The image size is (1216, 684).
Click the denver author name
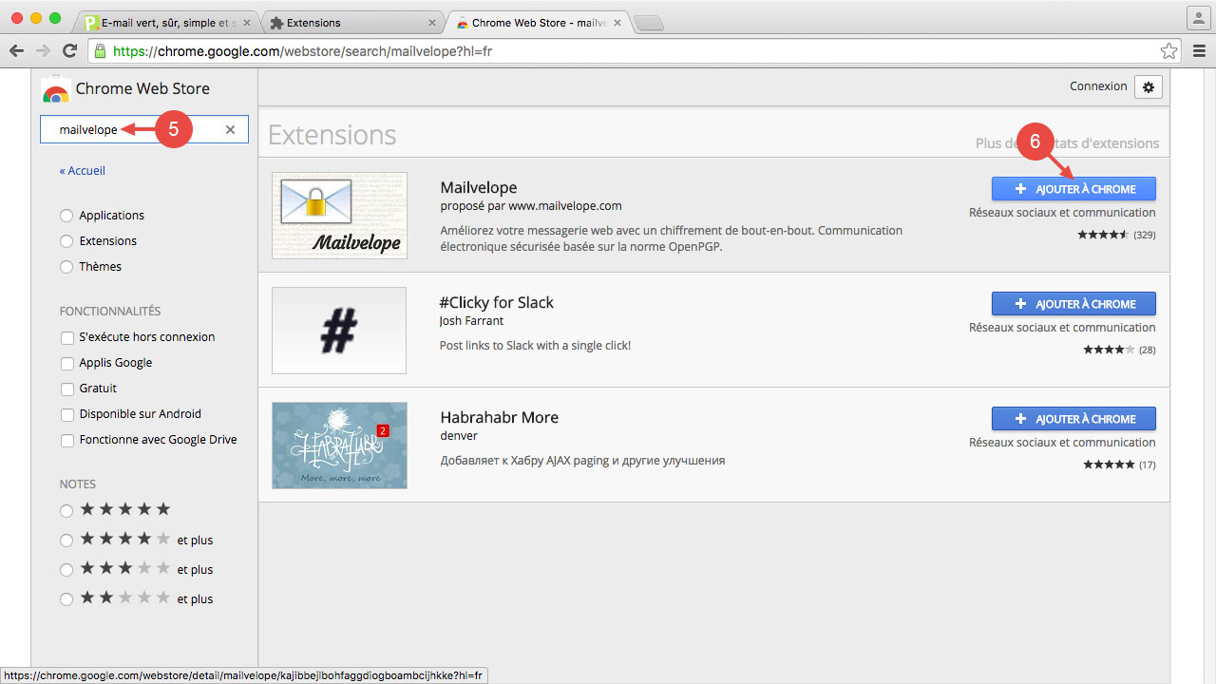[x=459, y=436]
